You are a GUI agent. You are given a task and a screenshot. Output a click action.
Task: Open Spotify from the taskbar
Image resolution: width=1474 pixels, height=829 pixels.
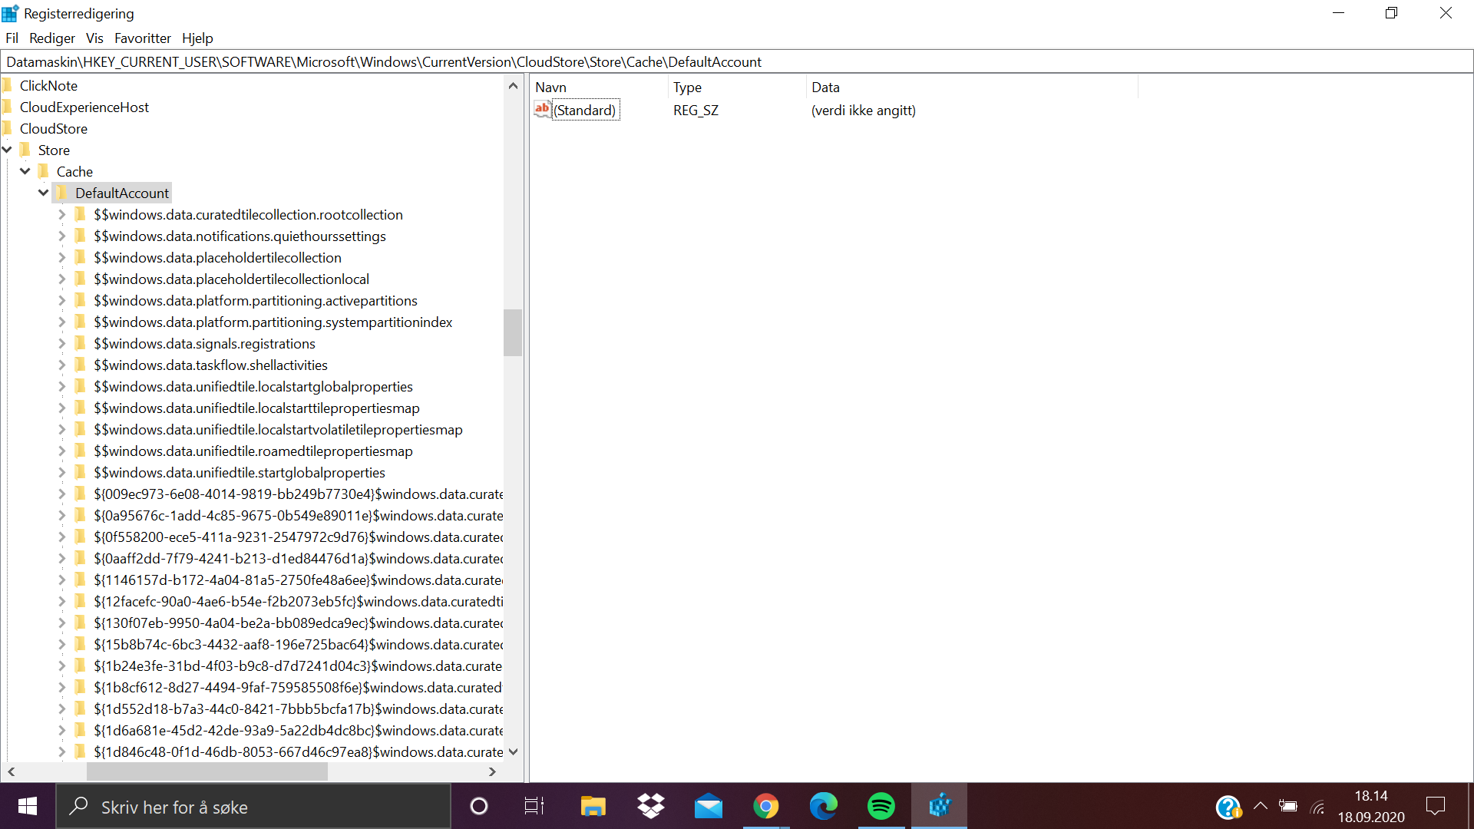tap(881, 806)
